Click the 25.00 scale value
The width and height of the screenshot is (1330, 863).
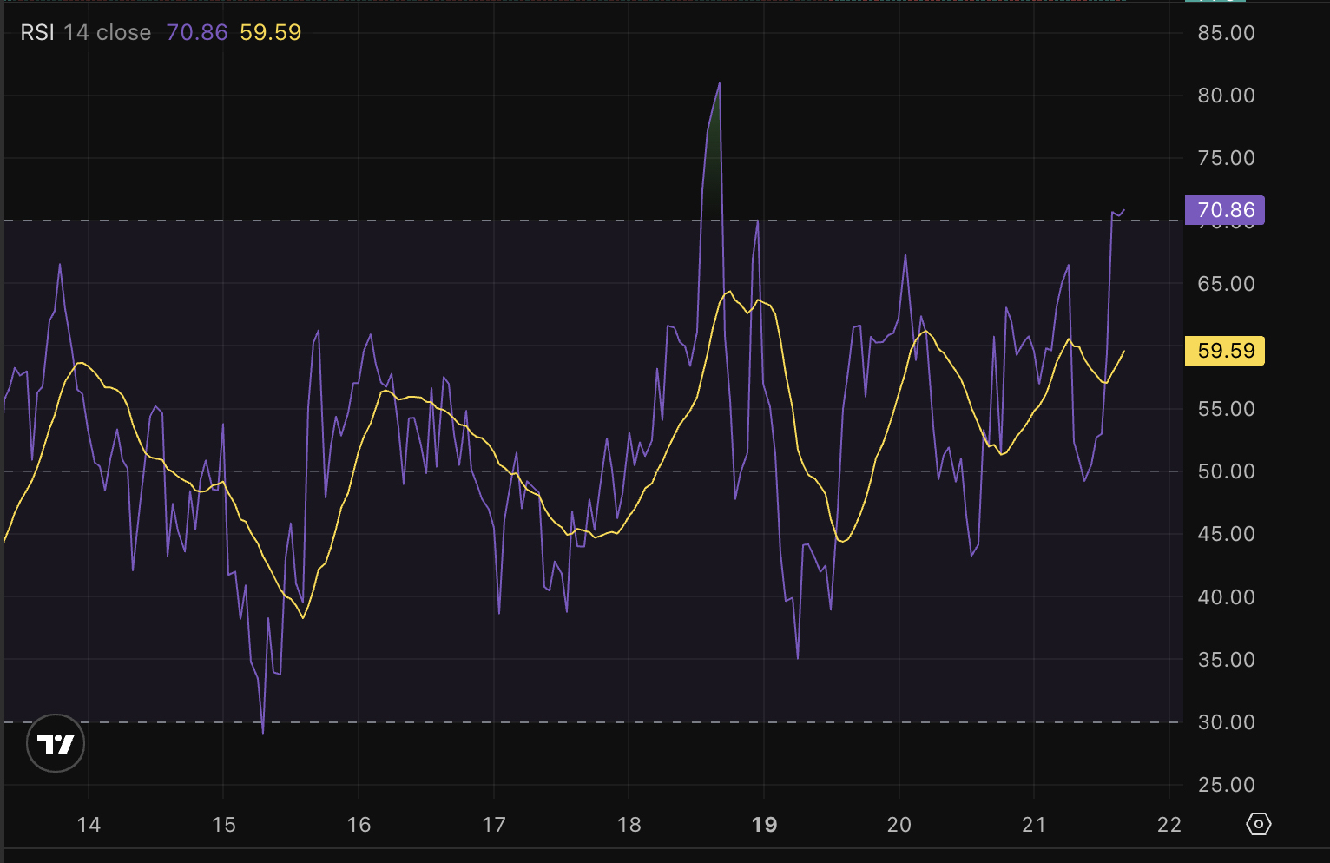[x=1227, y=784]
